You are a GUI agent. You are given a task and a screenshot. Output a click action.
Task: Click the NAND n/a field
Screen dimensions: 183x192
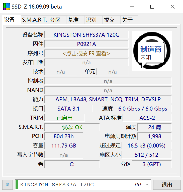click(x=108, y=90)
